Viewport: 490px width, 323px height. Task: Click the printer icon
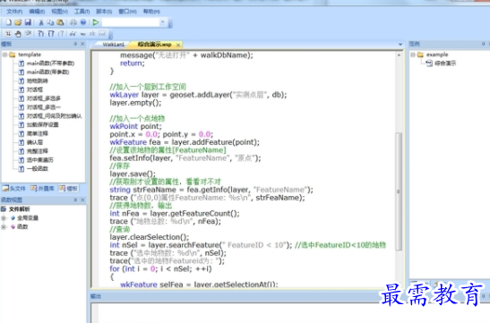[73, 22]
